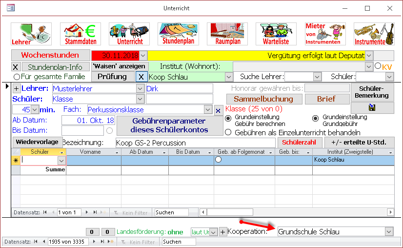Open the Fach Perkussionsklasse dropdown
Screen dimensions: 403x248
click(208, 109)
